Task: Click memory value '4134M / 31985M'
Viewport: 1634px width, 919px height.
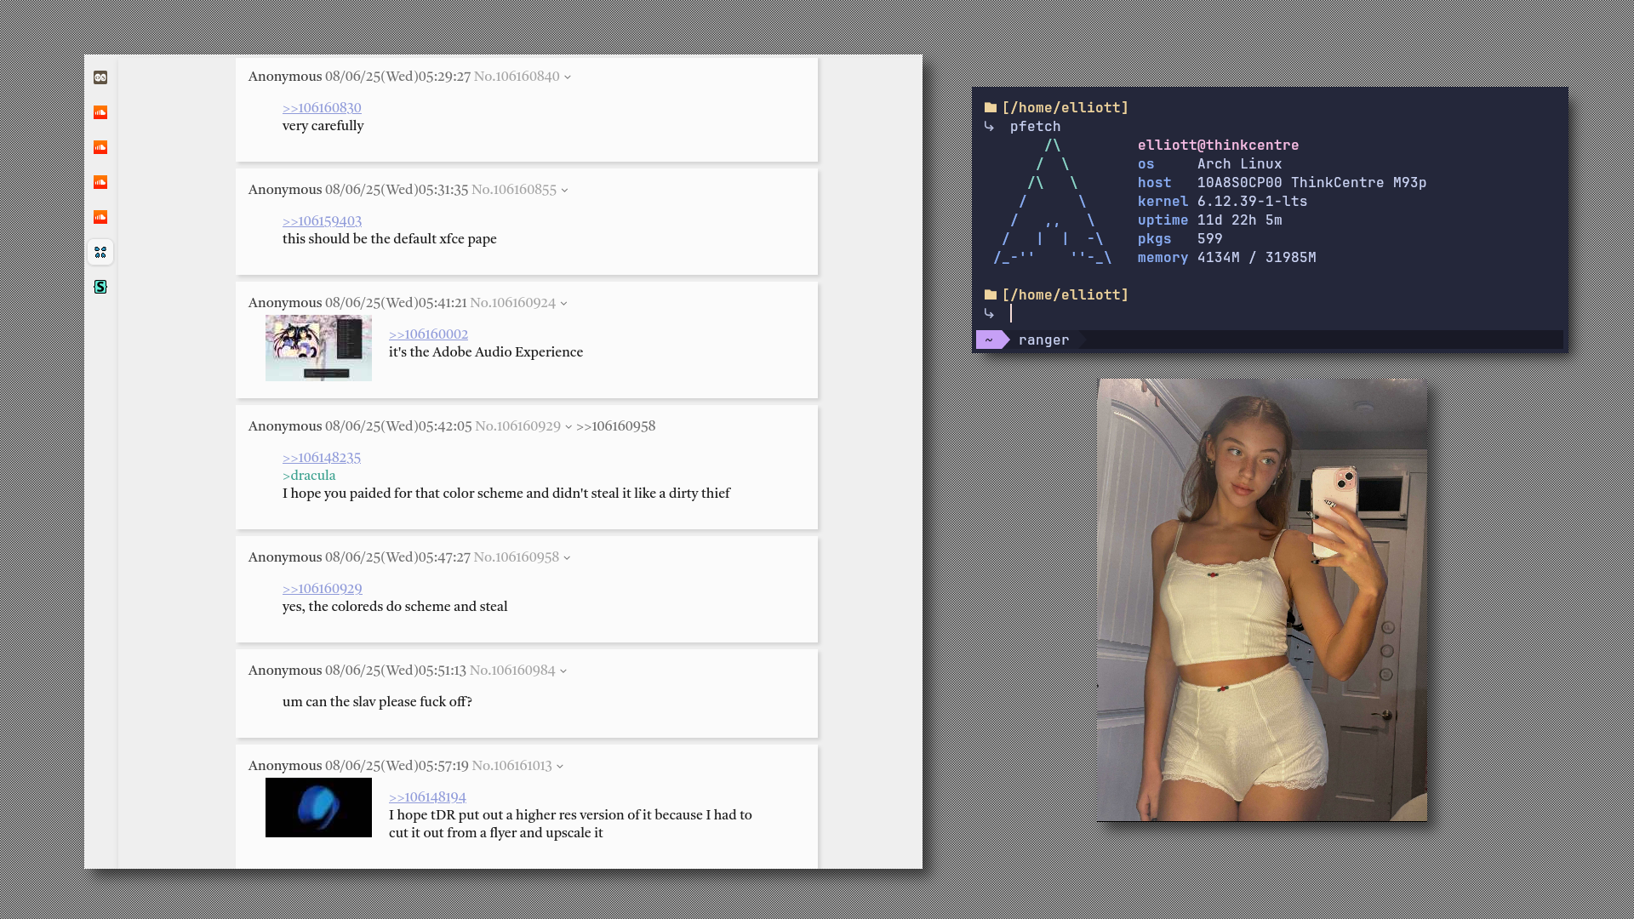Action: coord(1256,257)
